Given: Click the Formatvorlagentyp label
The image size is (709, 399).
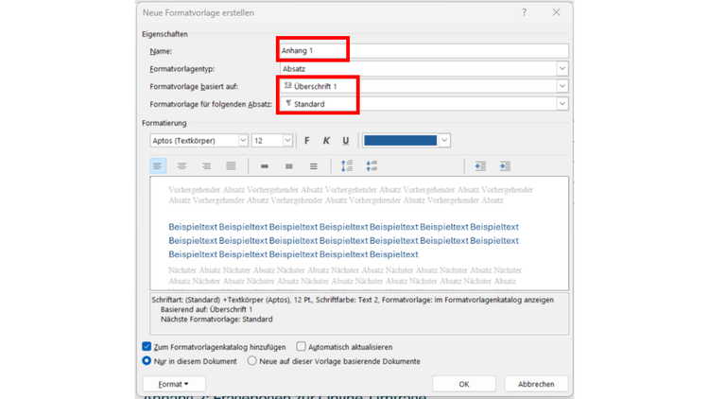Looking at the screenshot, I should (x=182, y=69).
